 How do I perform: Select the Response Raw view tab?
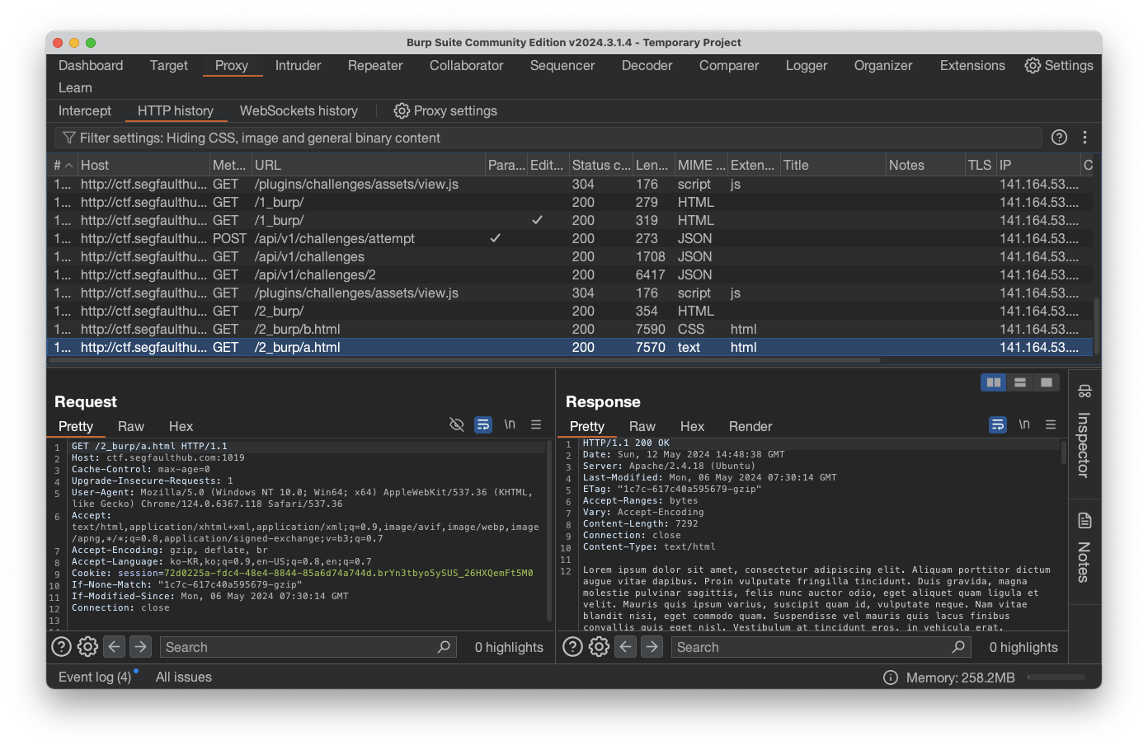pos(642,426)
